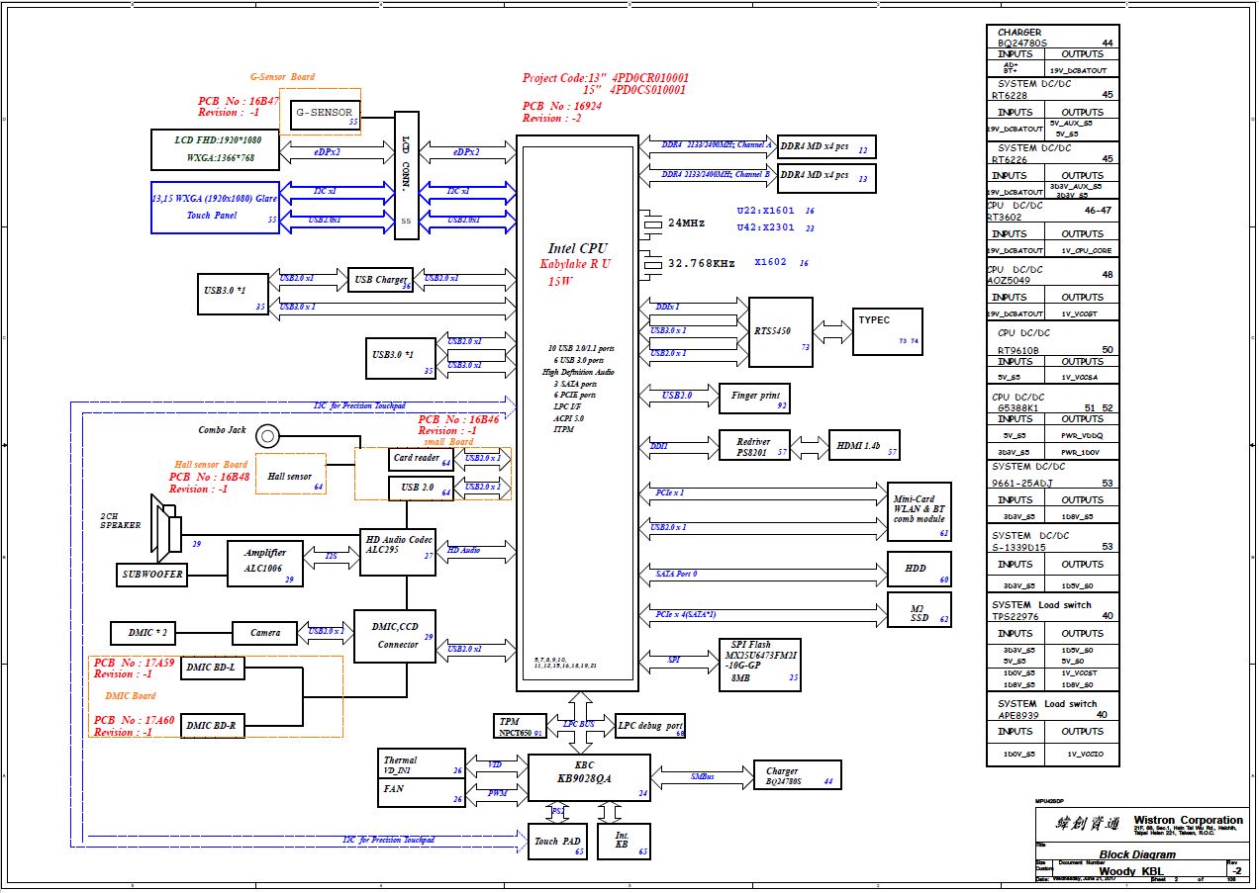The height and width of the screenshot is (893, 1259).
Task: Select the G-SENSOR block
Action: pos(325,113)
